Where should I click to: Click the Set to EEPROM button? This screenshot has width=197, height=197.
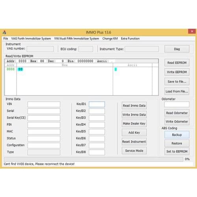pyautogui.click(x=177, y=151)
